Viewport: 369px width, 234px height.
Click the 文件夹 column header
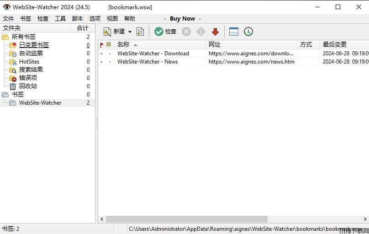tap(35, 28)
